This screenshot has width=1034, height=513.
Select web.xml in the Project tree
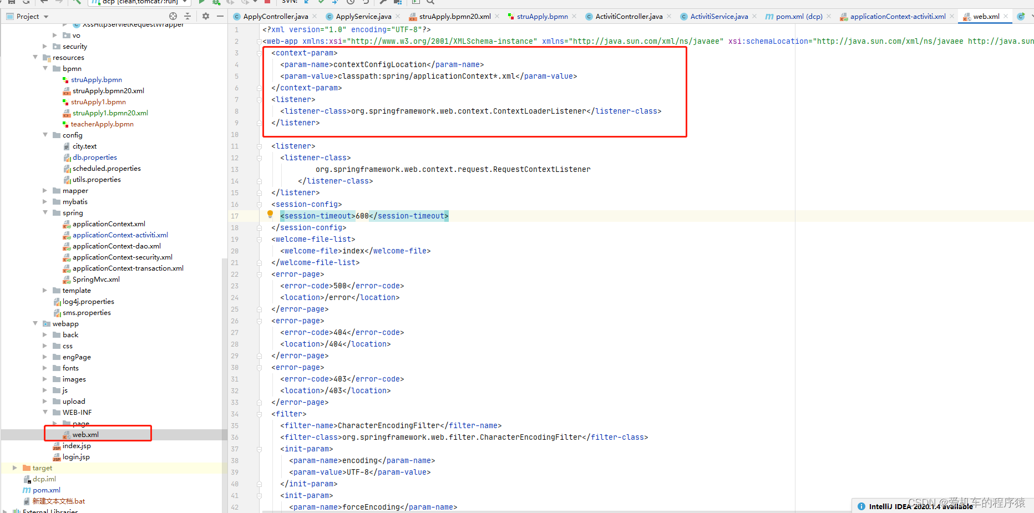[85, 435]
